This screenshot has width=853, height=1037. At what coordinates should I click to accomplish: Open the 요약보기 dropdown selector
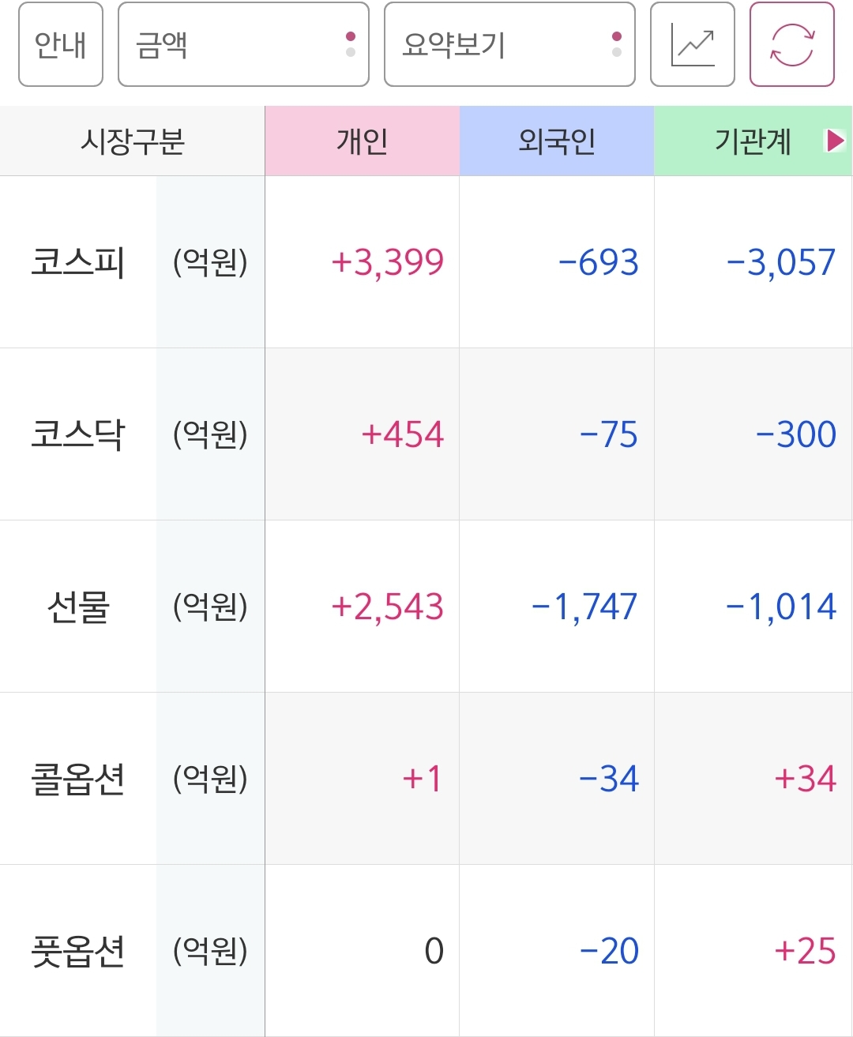click(509, 44)
